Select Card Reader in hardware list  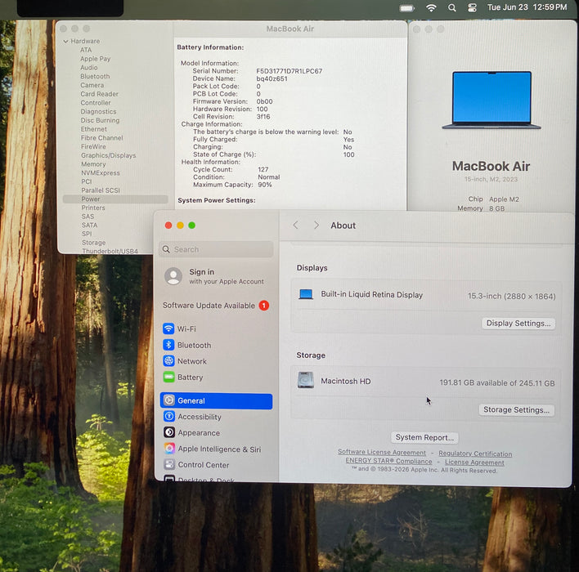pyautogui.click(x=99, y=94)
